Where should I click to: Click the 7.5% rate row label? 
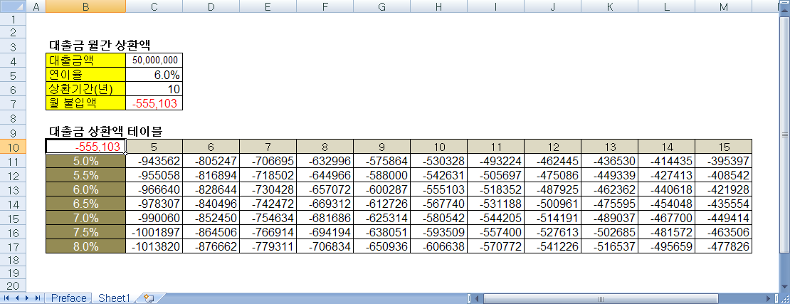[x=85, y=232]
